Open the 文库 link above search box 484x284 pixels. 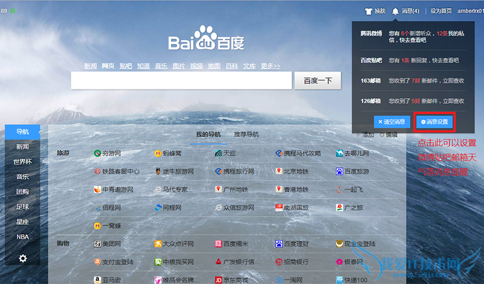pos(249,65)
